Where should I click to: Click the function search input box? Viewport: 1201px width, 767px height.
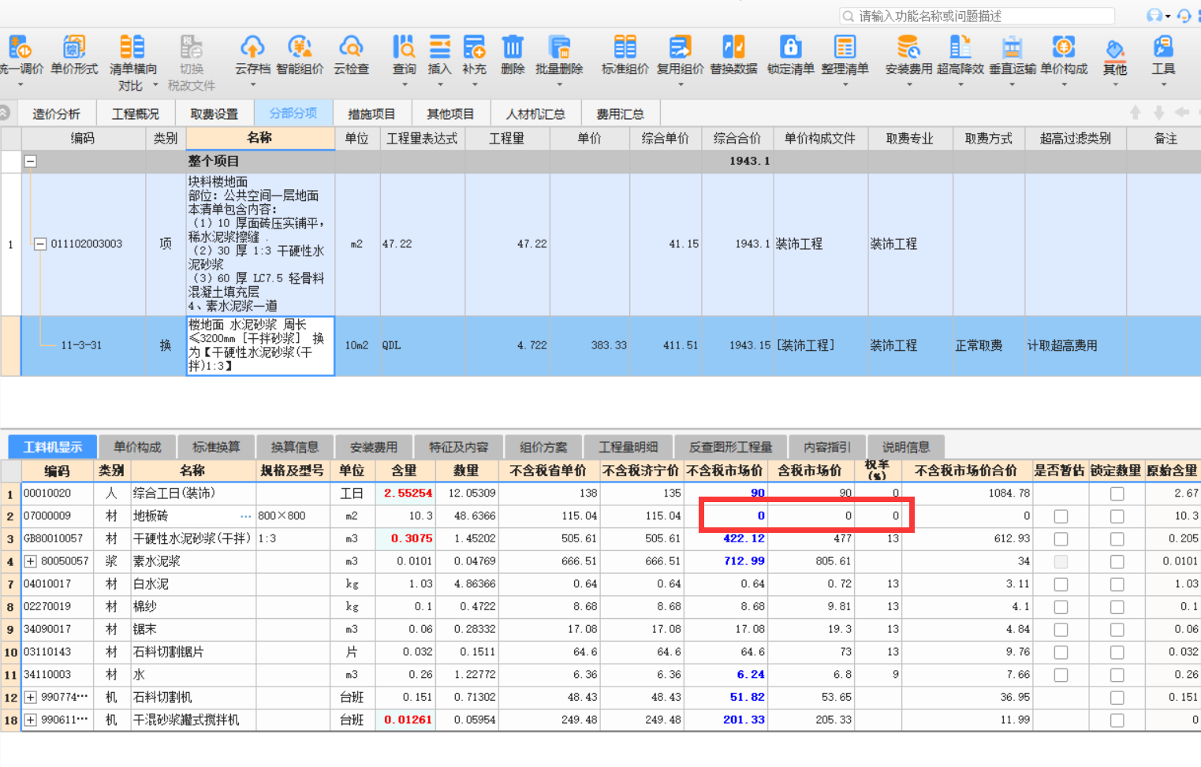977,16
